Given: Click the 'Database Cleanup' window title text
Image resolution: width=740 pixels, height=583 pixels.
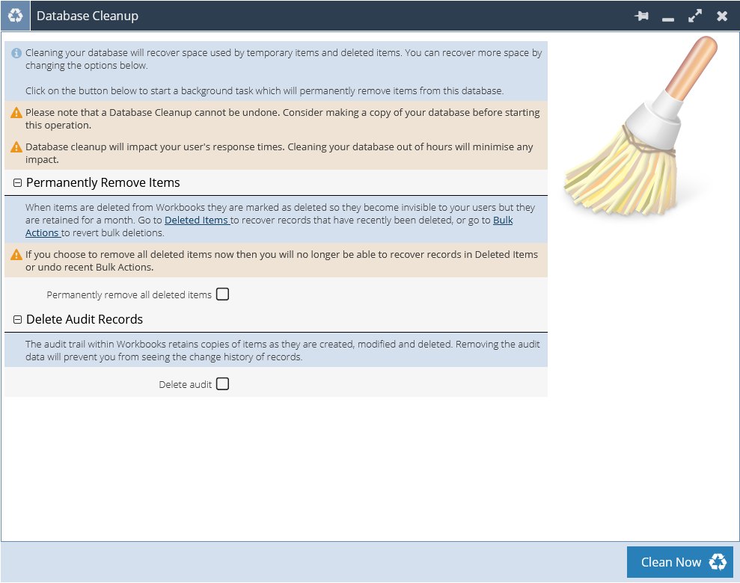Looking at the screenshot, I should click(88, 16).
